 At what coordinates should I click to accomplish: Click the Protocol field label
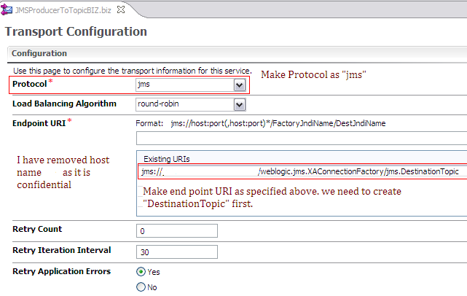tap(32, 85)
